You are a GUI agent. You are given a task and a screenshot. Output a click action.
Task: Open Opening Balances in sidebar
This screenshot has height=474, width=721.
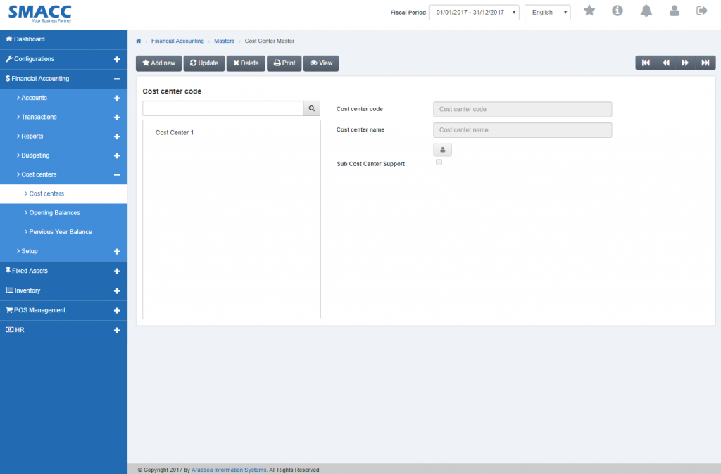coord(54,212)
